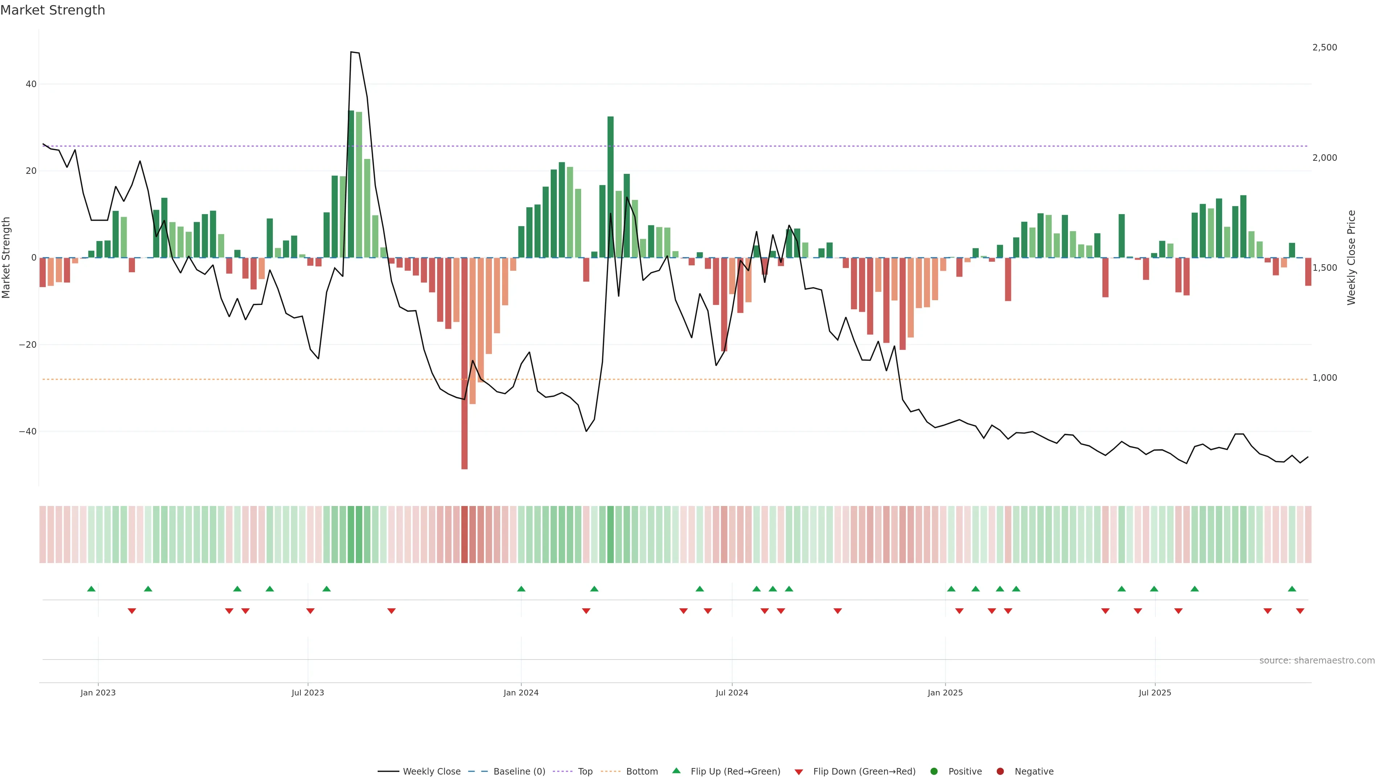1393x784 pixels.
Task: Click the Jul 2025 x-axis label
Action: (1155, 693)
